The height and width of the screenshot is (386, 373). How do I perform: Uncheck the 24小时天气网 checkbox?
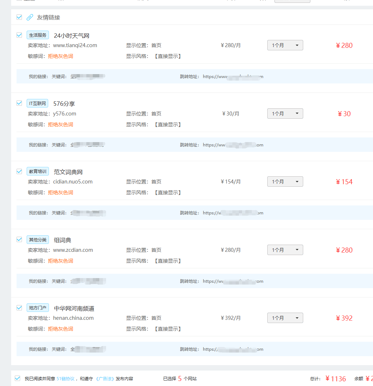pyautogui.click(x=19, y=35)
